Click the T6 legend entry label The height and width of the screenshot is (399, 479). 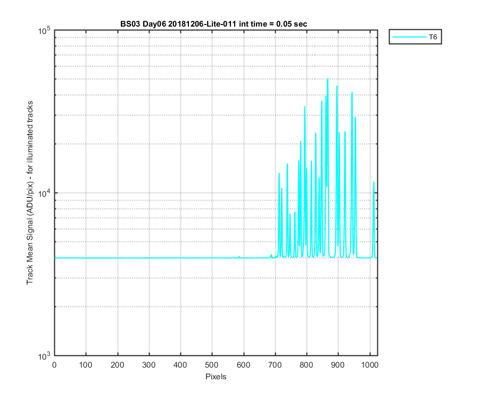pos(433,37)
